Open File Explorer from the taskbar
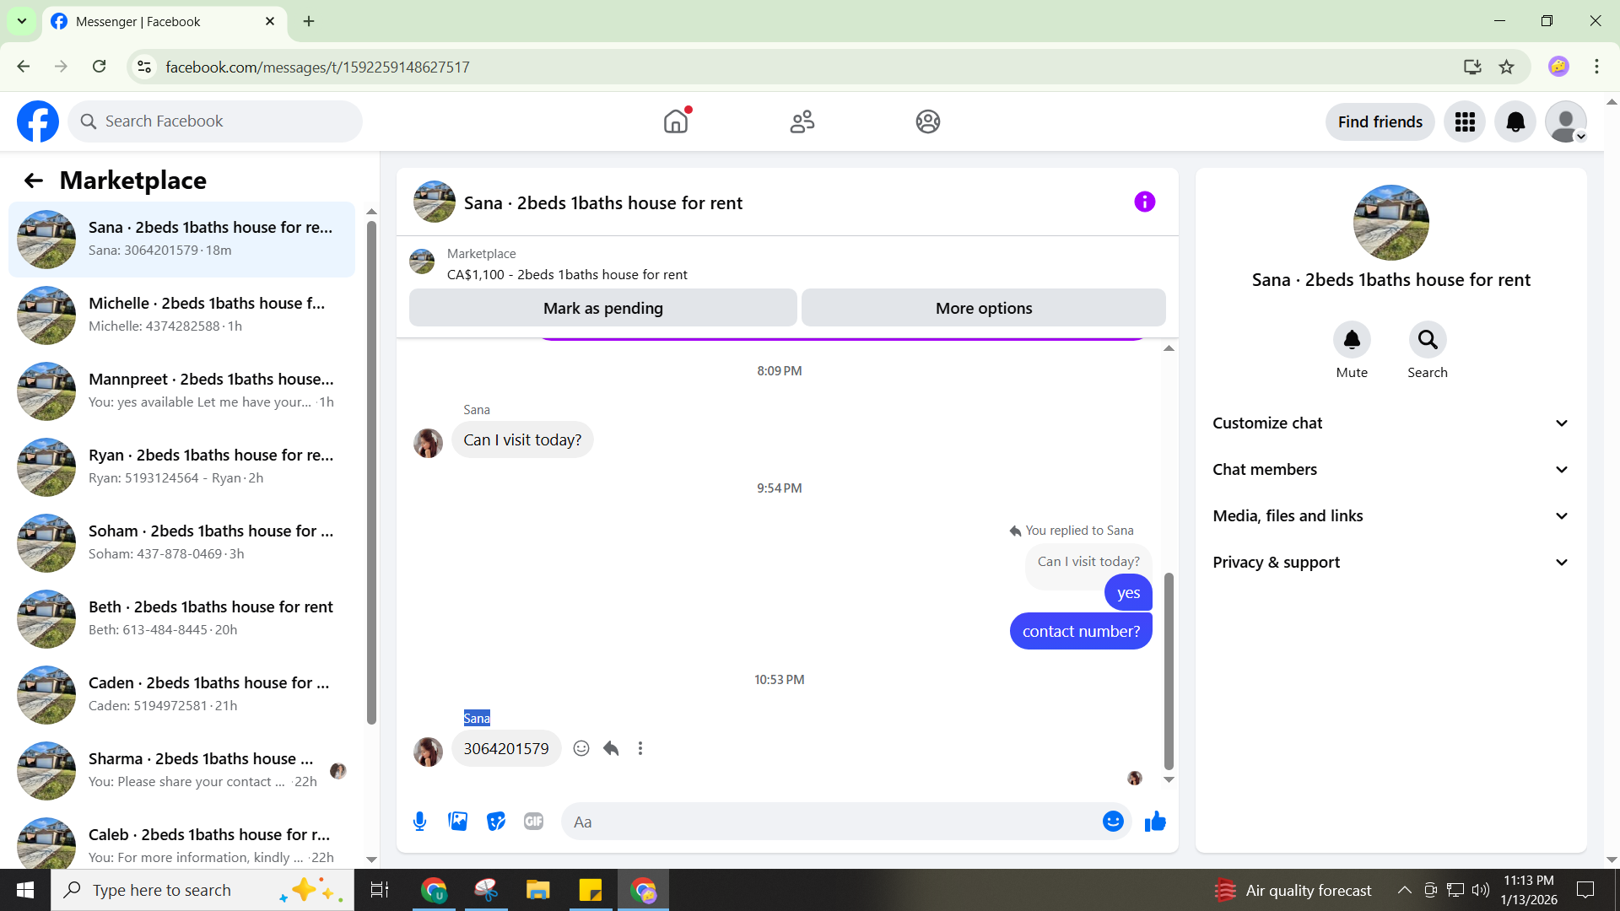The height and width of the screenshot is (911, 1620). 537,890
